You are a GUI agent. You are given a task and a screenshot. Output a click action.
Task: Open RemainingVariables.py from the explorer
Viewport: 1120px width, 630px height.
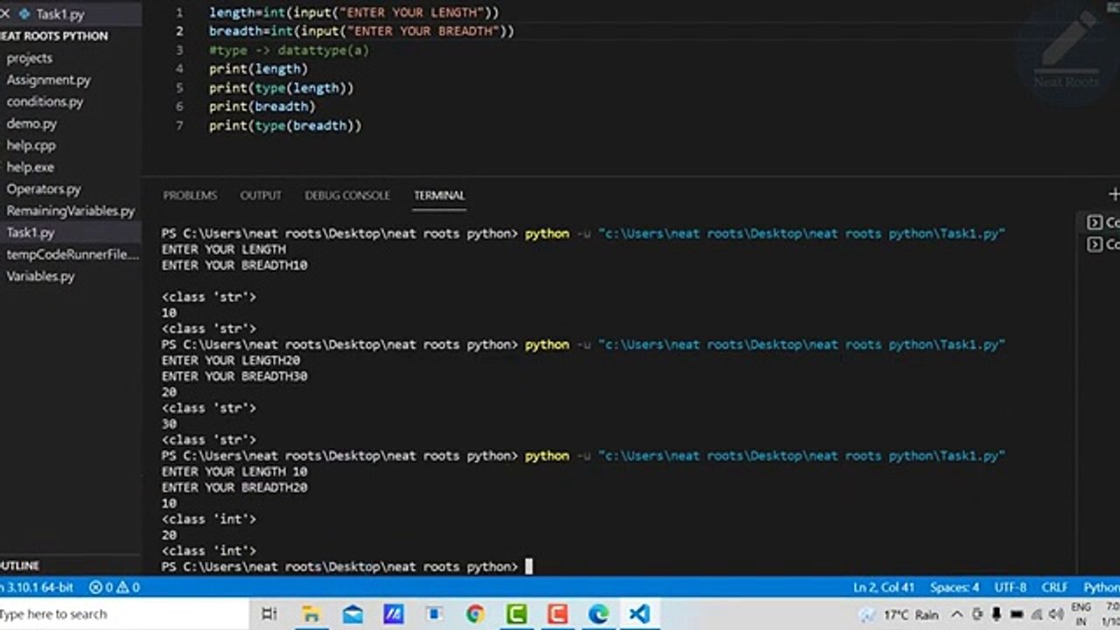point(71,211)
